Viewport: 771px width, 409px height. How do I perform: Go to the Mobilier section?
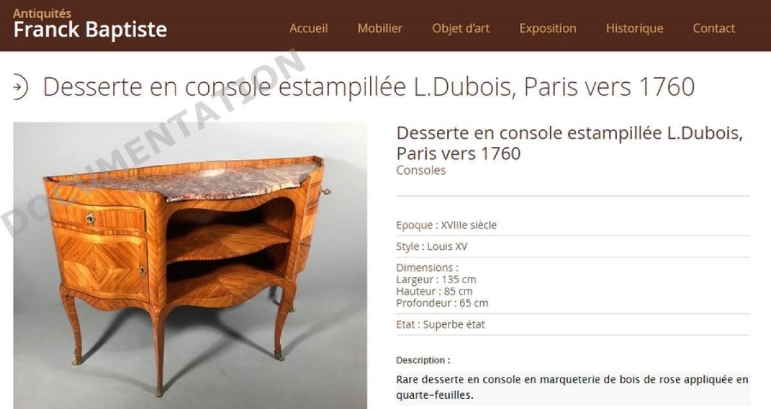380,28
